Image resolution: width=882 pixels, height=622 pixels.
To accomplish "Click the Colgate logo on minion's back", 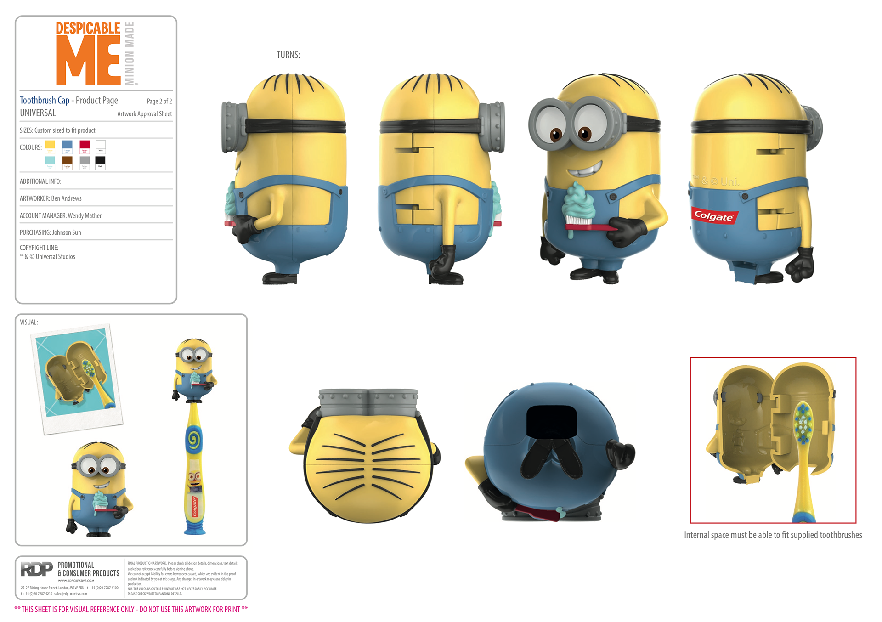I will (713, 216).
